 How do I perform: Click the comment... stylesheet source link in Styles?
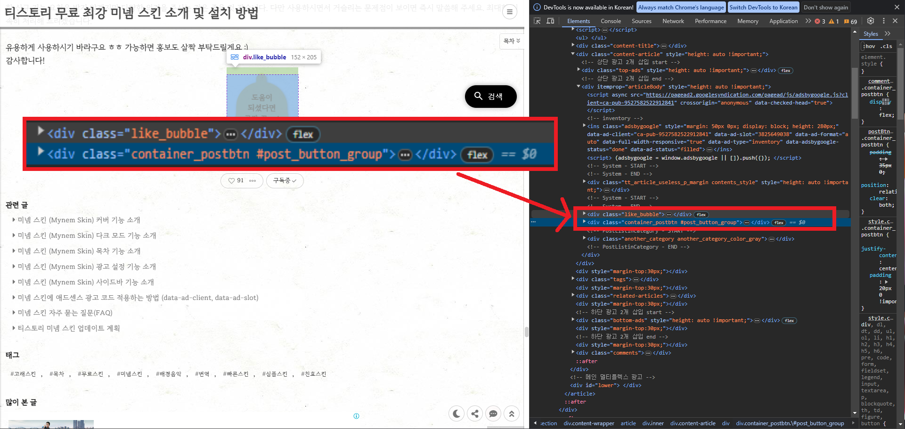tap(880, 81)
